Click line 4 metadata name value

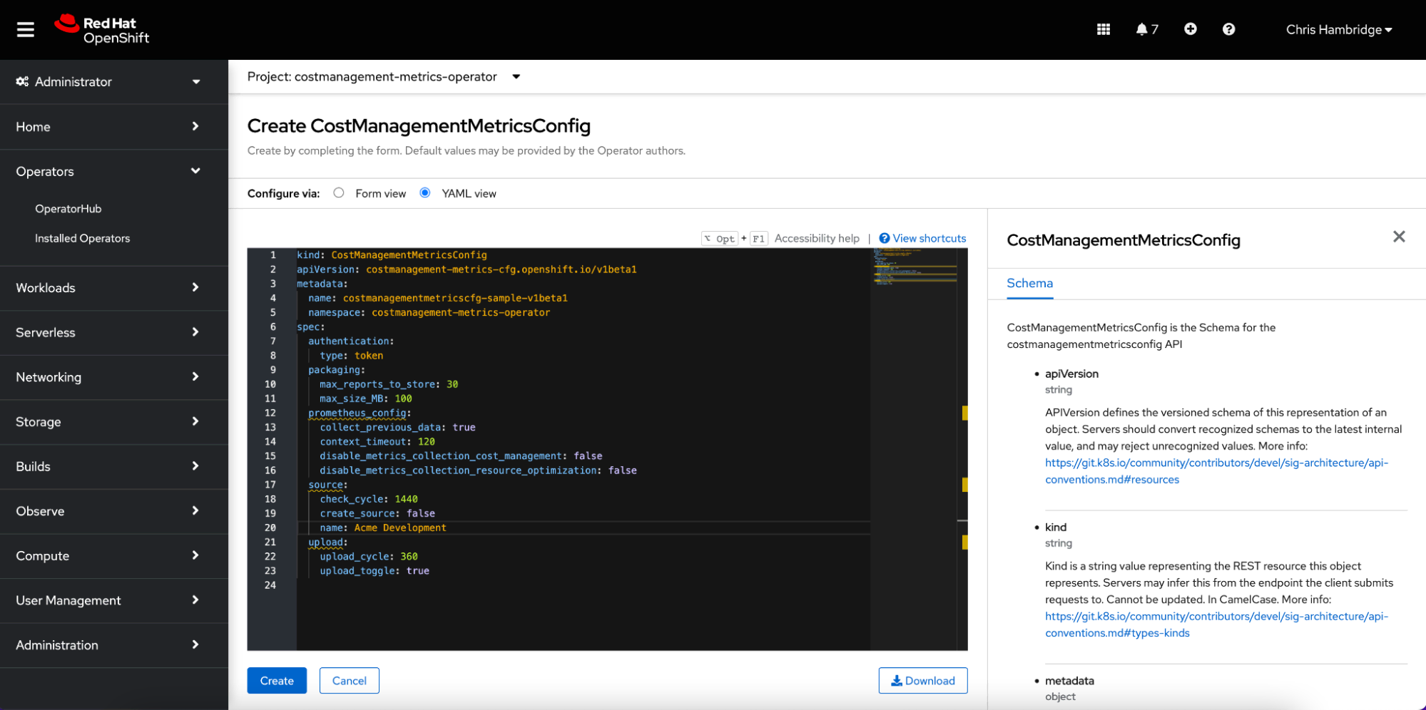[x=455, y=298]
